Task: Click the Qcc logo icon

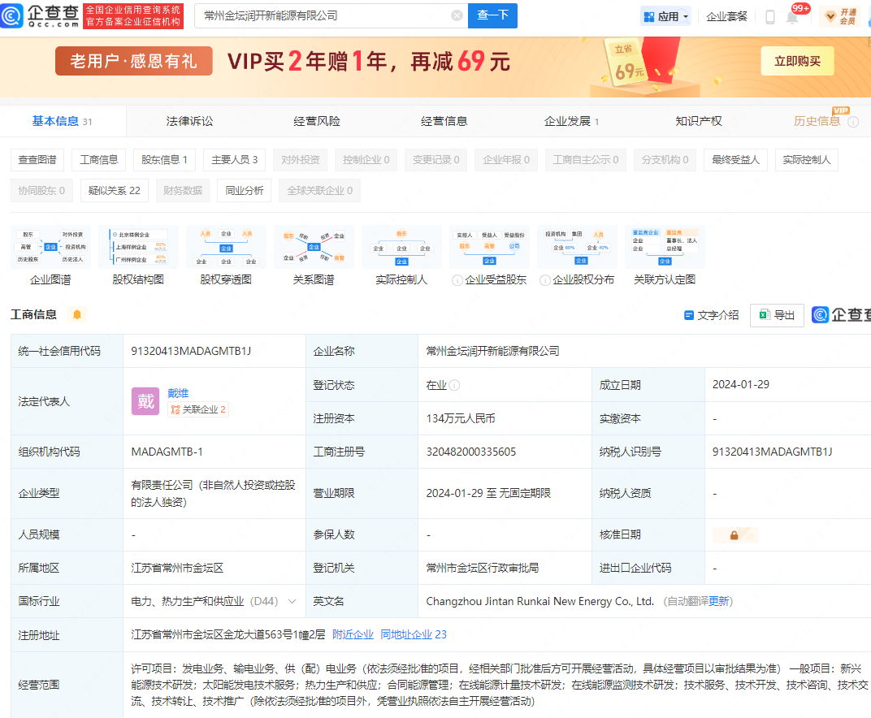Action: 13,15
